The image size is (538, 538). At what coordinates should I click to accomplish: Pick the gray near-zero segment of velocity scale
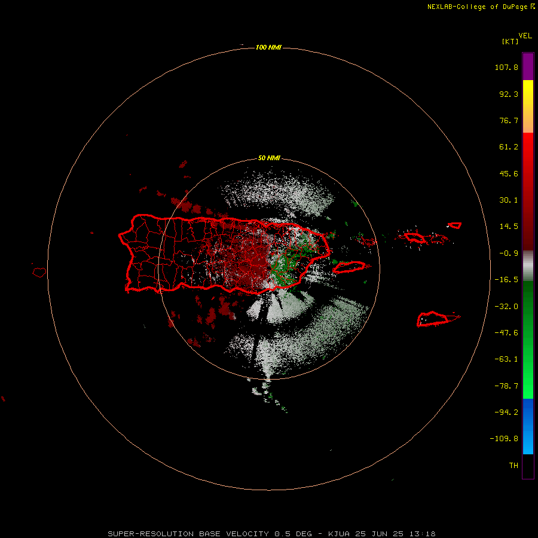(x=528, y=266)
